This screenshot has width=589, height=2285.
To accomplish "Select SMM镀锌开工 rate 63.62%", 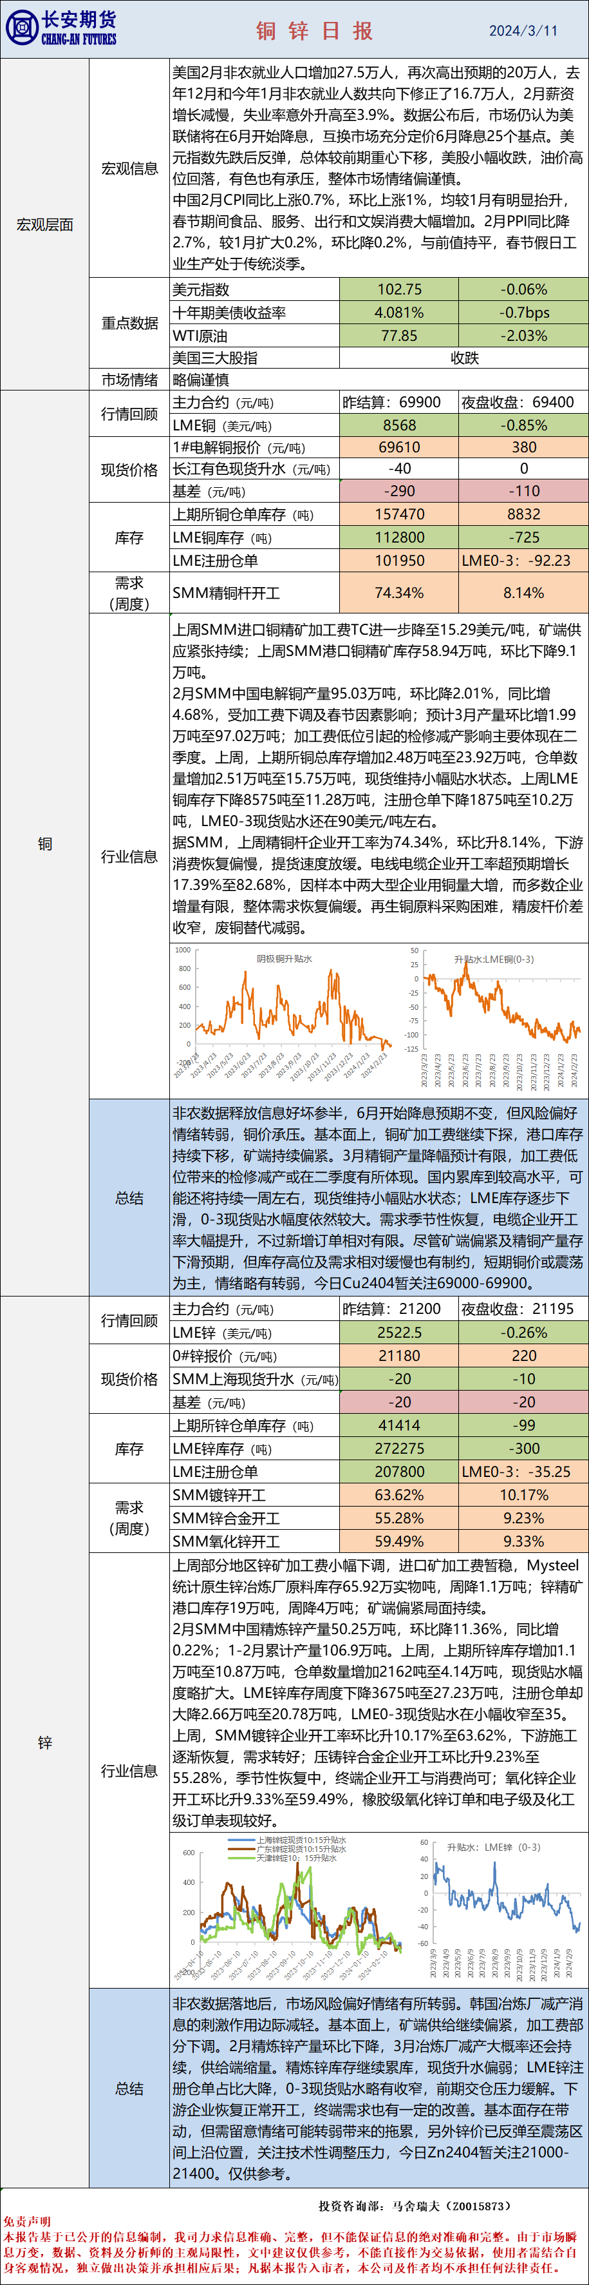I will [400, 1496].
